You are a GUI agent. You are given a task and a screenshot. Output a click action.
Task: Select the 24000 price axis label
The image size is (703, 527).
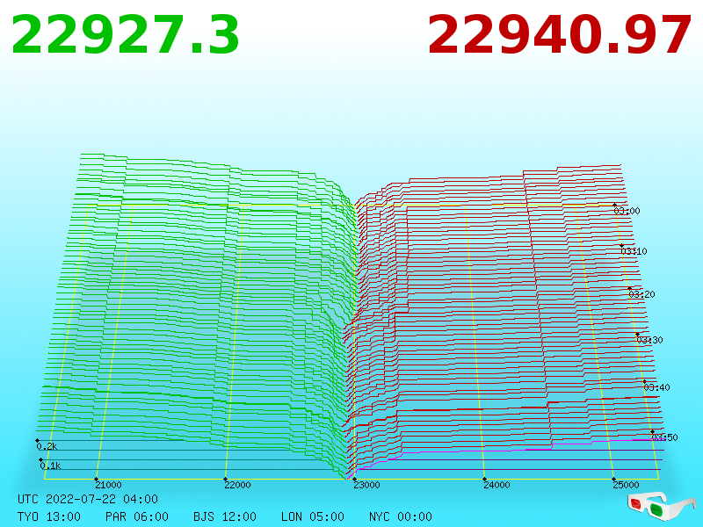point(496,485)
